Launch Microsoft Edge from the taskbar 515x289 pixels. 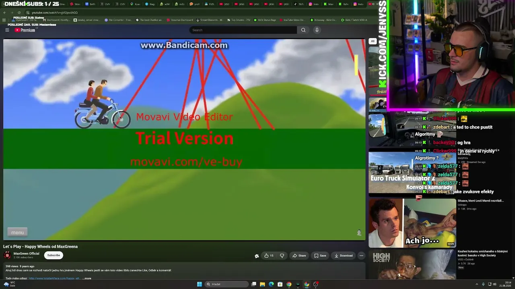pyautogui.click(x=271, y=284)
